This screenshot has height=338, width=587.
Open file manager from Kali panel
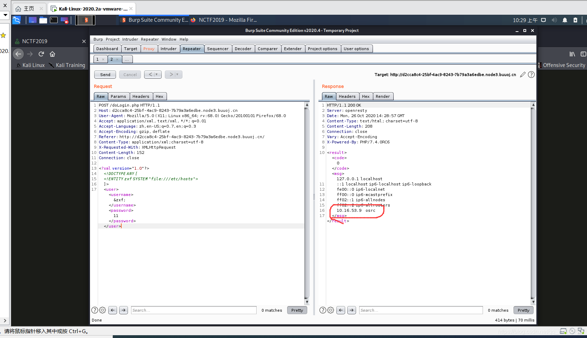coord(43,20)
